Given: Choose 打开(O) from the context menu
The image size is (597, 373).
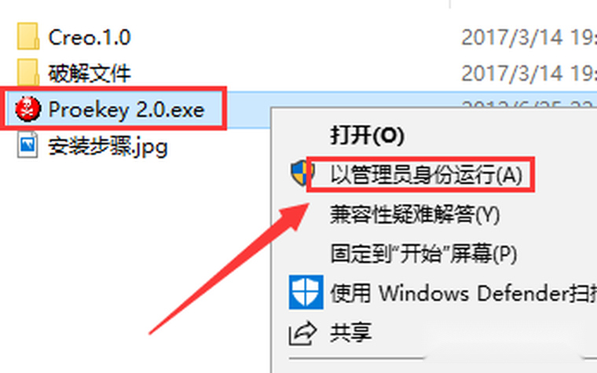Looking at the screenshot, I should pos(367,135).
